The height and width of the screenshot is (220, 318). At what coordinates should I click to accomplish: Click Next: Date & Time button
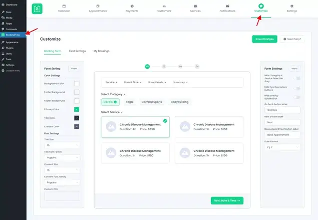click(227, 200)
